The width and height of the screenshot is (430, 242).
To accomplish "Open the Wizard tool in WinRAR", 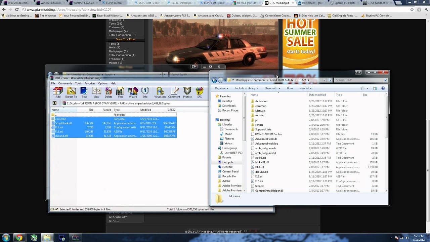I will coord(133,92).
